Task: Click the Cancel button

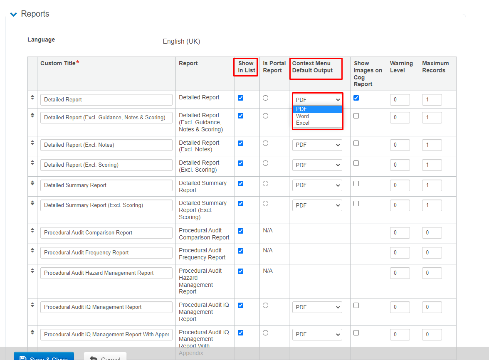Action: click(105, 357)
